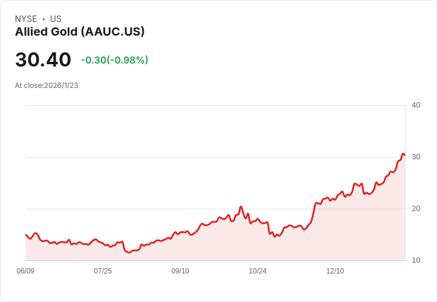Screen dimensions: 437x302
Task: Click the price line peak just before 10/24
Action: coord(240,207)
